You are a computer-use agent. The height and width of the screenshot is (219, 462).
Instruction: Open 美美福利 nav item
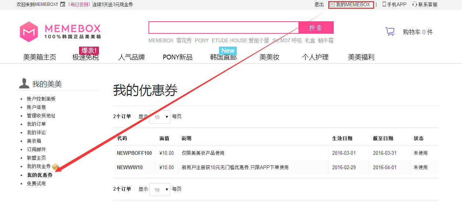click(361, 57)
